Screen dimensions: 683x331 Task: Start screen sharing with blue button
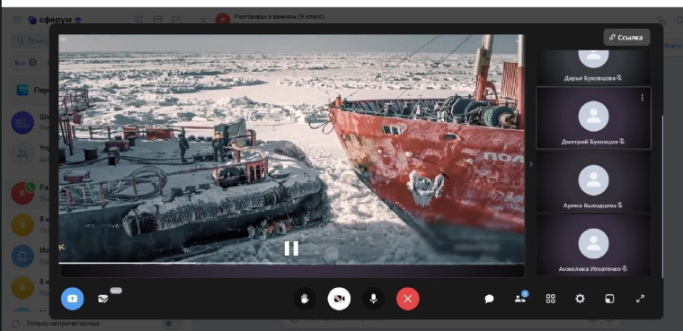(72, 299)
